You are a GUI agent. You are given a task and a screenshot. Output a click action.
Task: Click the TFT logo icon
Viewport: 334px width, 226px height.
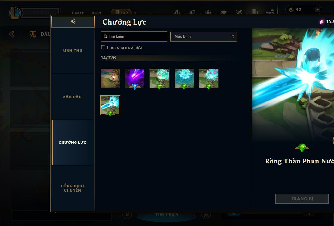pyautogui.click(x=33, y=34)
